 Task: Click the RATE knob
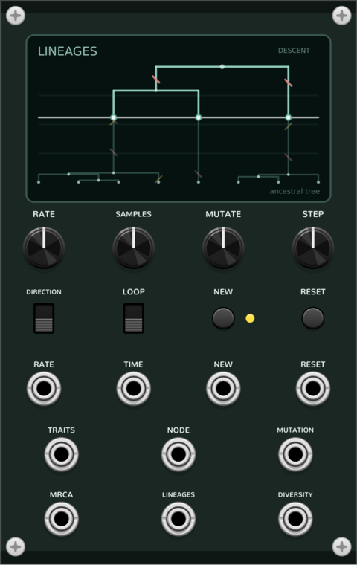pos(44,248)
